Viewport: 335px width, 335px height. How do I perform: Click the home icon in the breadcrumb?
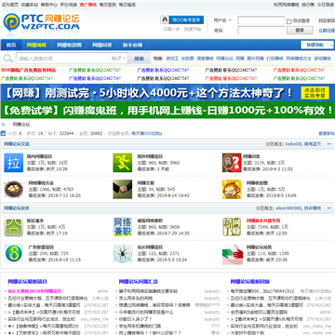(x=4, y=125)
